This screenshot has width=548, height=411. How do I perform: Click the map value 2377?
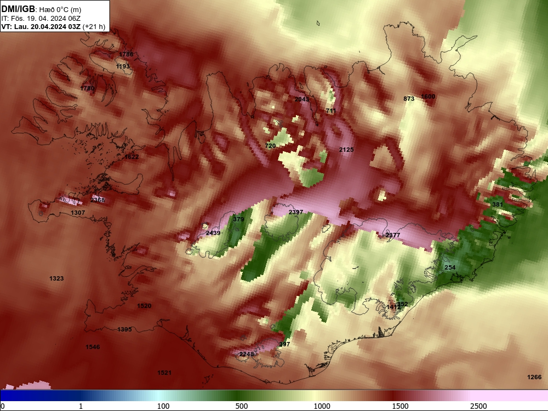click(392, 235)
